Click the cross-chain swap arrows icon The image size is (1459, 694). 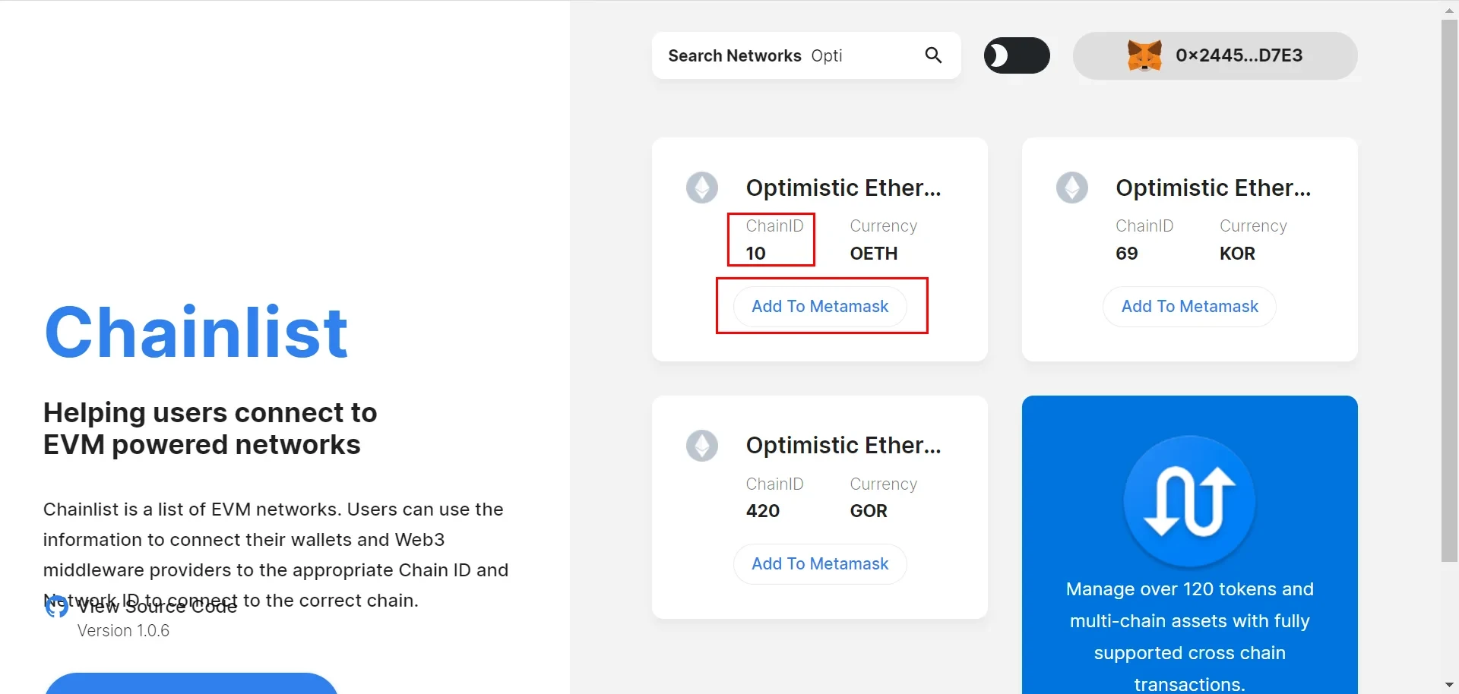pyautogui.click(x=1189, y=501)
